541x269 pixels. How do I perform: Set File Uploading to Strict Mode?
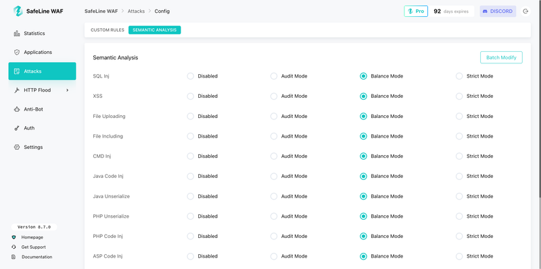click(x=459, y=116)
